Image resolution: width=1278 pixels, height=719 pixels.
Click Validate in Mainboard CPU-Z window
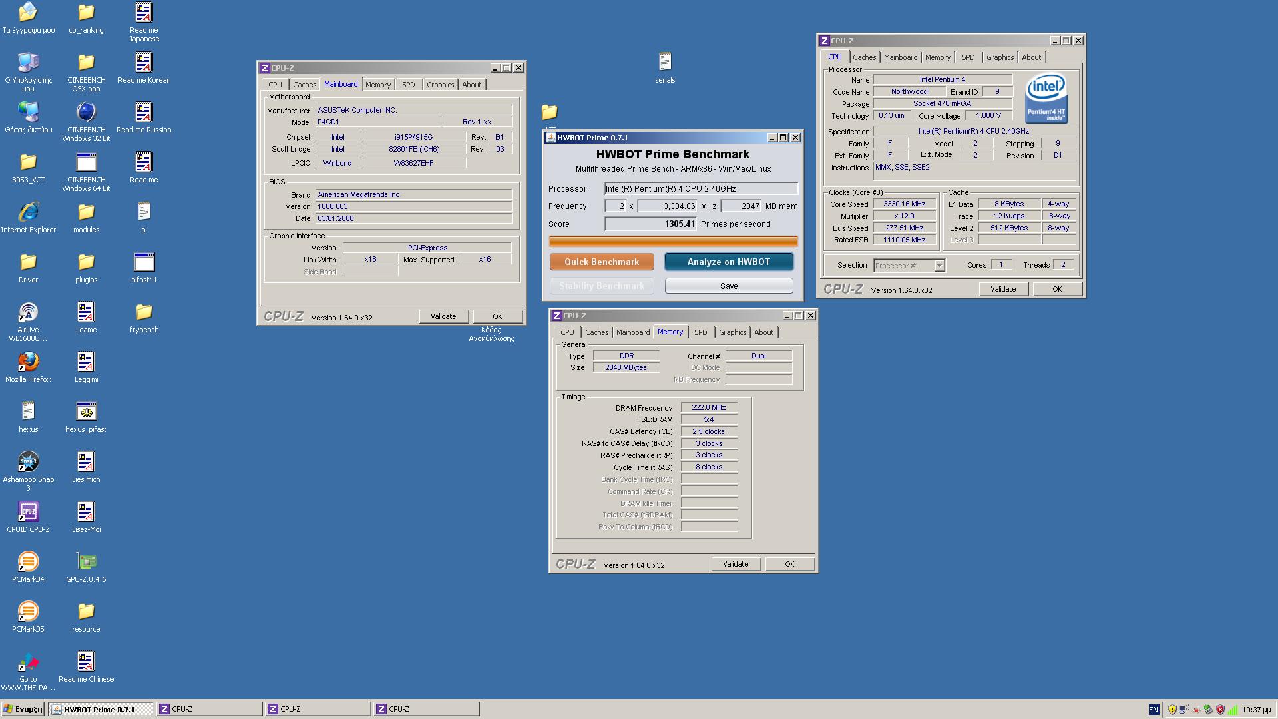point(443,316)
